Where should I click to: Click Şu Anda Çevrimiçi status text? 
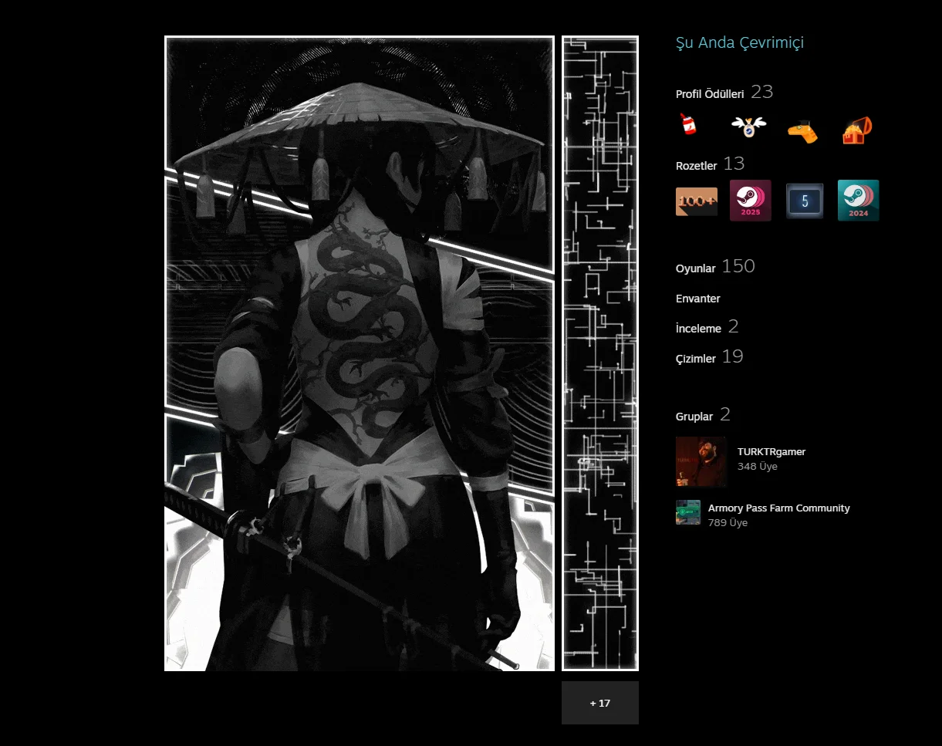(x=740, y=43)
